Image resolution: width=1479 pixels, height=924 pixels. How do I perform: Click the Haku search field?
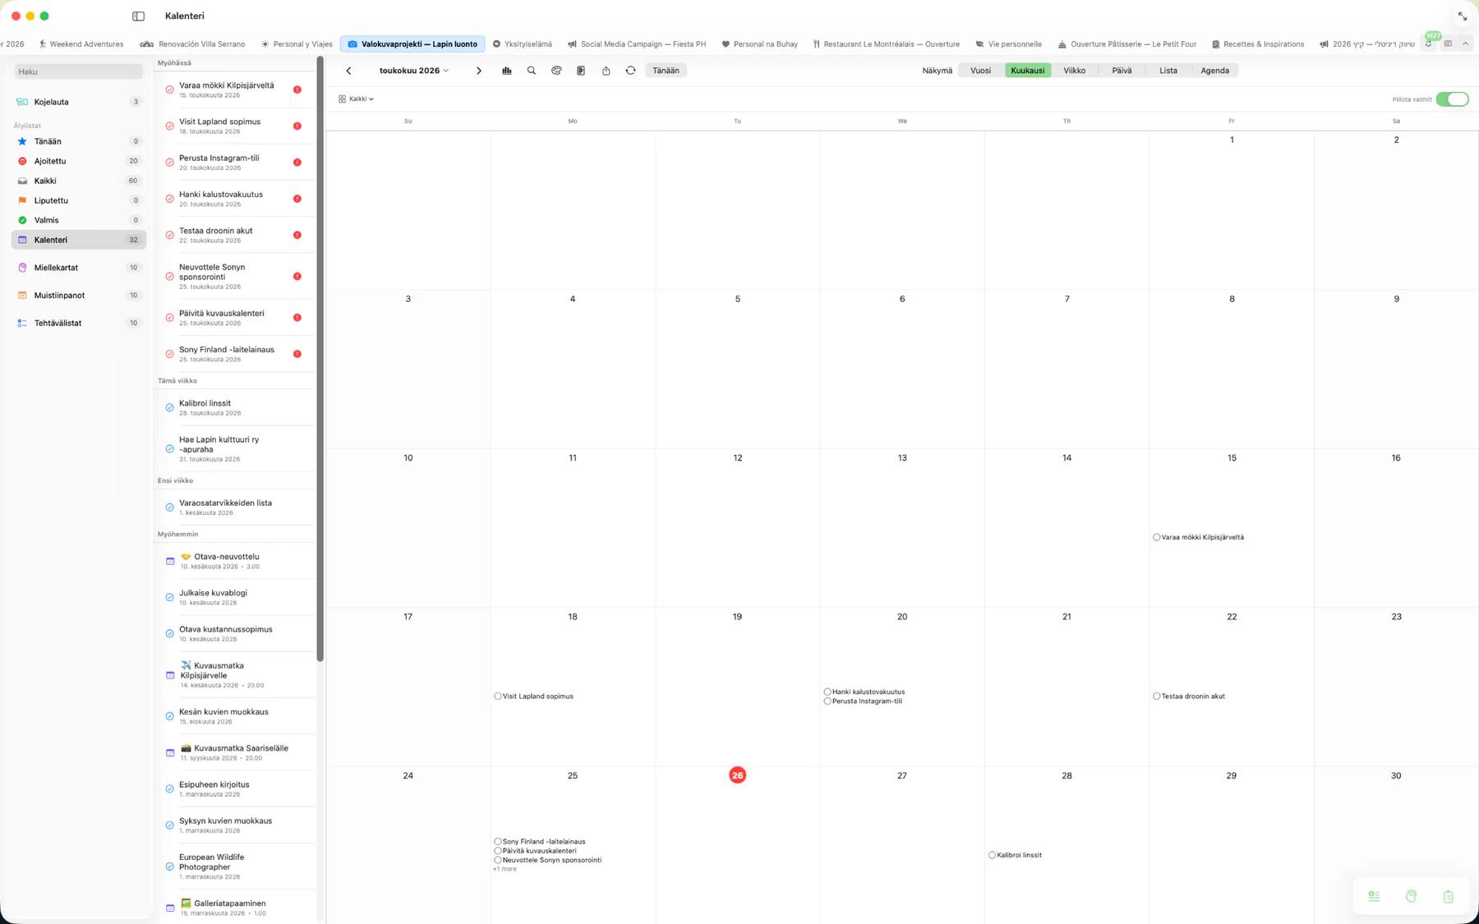pyautogui.click(x=79, y=71)
